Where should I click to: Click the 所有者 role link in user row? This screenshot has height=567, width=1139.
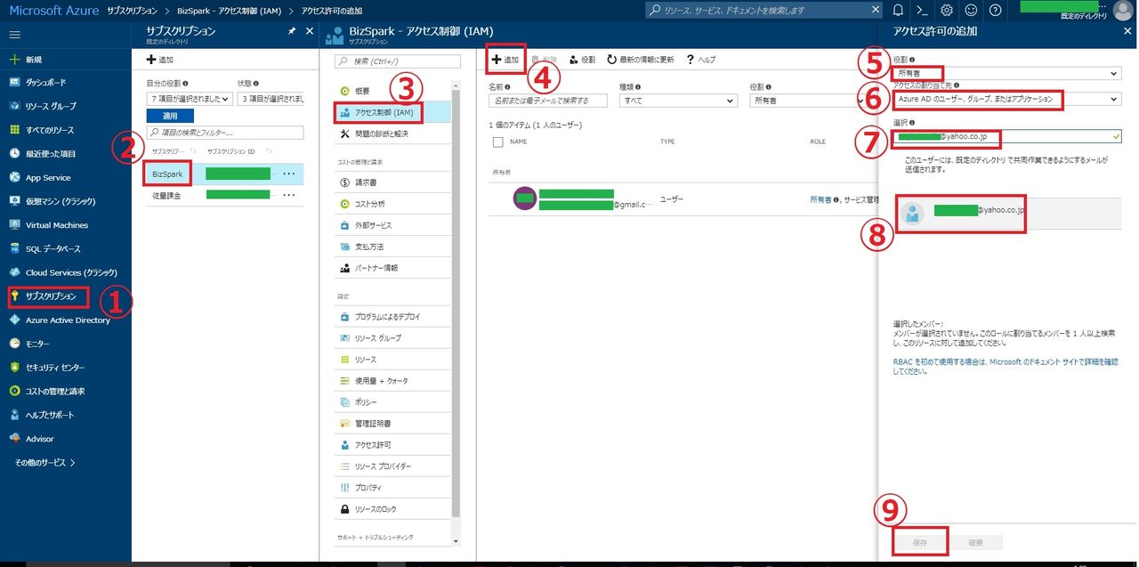(x=820, y=200)
